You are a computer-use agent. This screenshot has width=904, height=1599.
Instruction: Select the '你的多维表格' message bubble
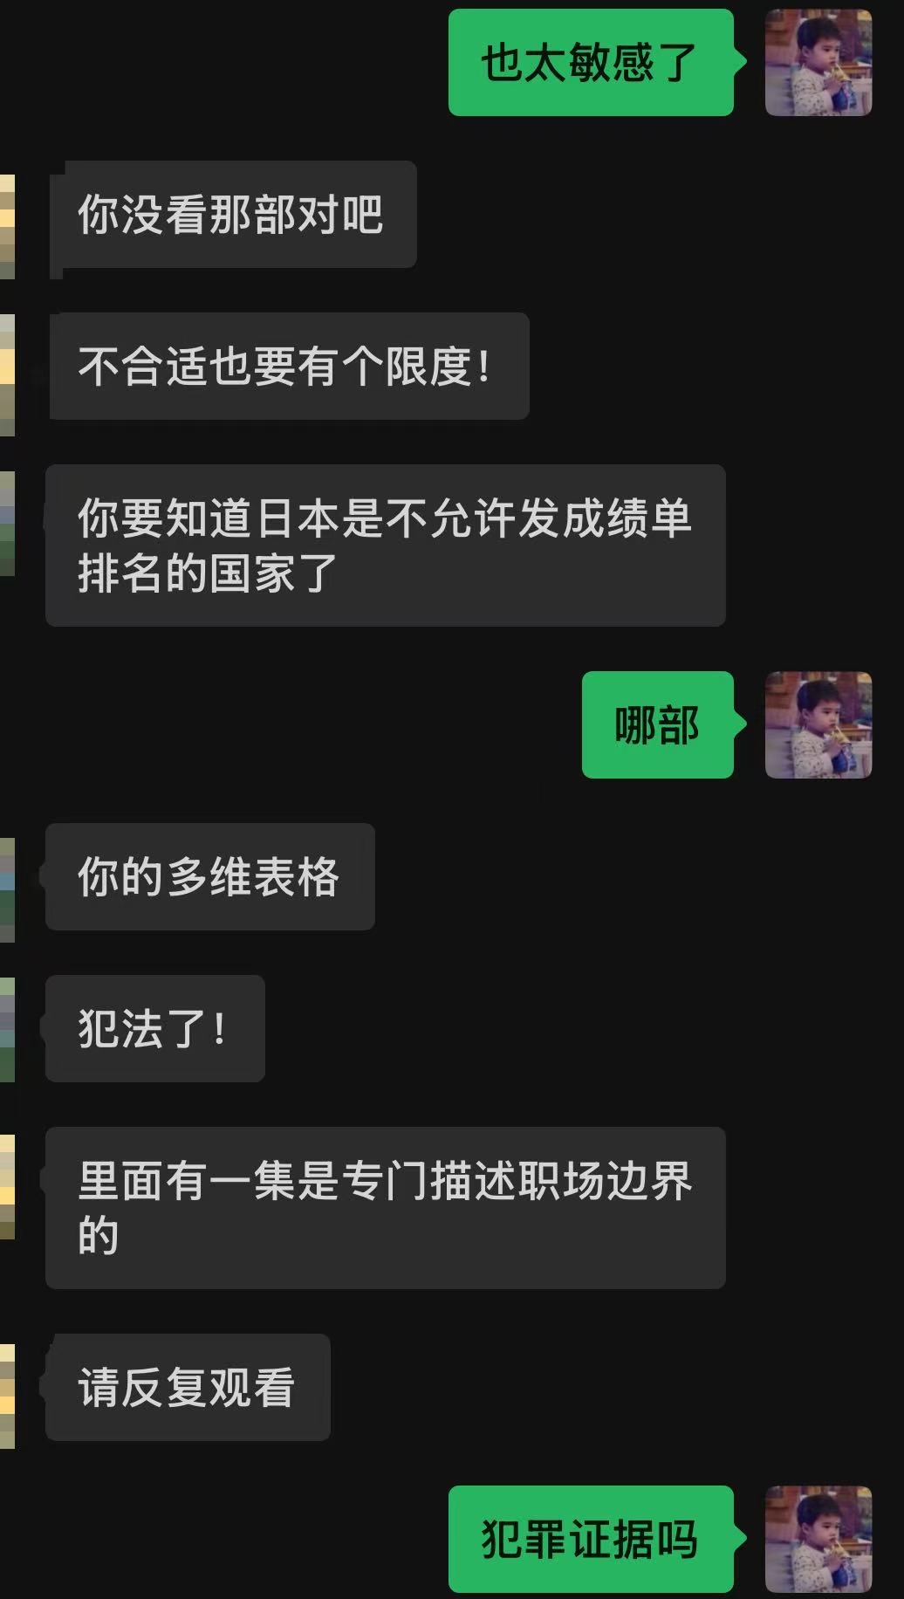click(x=210, y=876)
